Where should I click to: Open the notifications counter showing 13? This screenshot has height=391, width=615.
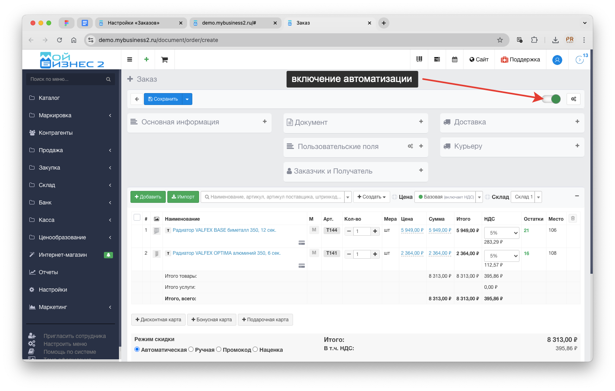tap(581, 59)
